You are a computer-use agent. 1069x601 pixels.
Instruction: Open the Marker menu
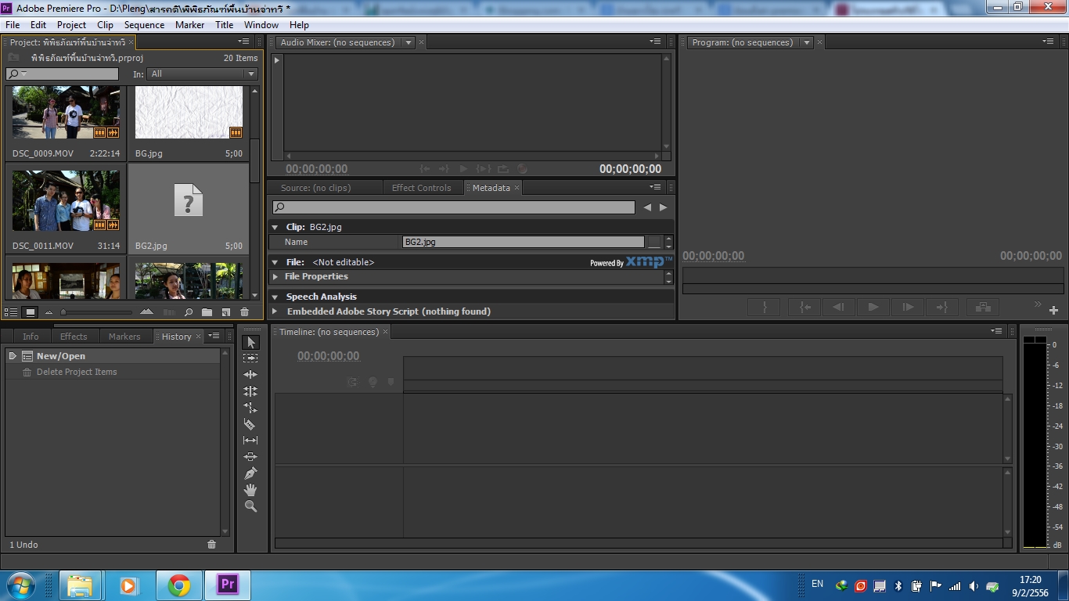tap(189, 25)
